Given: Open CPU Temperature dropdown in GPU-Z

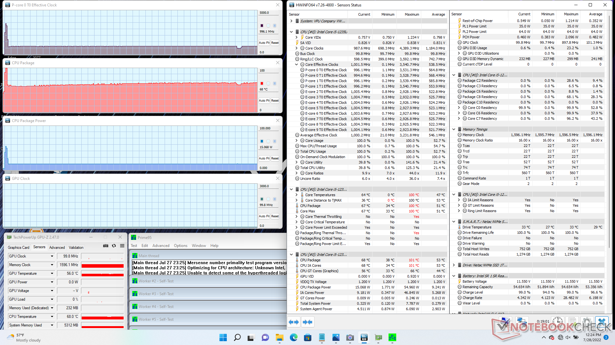Looking at the screenshot, I should [52, 317].
